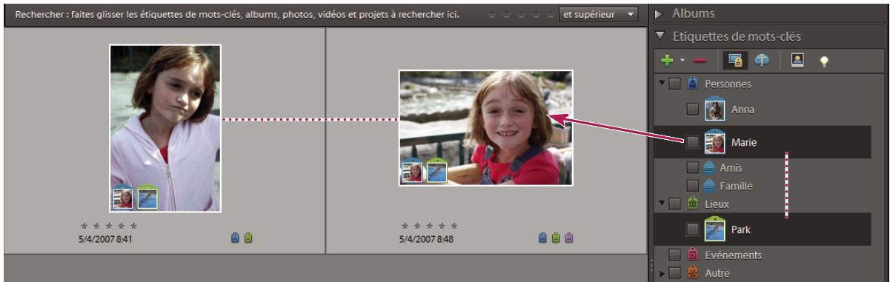The width and height of the screenshot is (890, 282).
Task: Collapse the Etiquettes de mots-clés panel
Action: (660, 36)
